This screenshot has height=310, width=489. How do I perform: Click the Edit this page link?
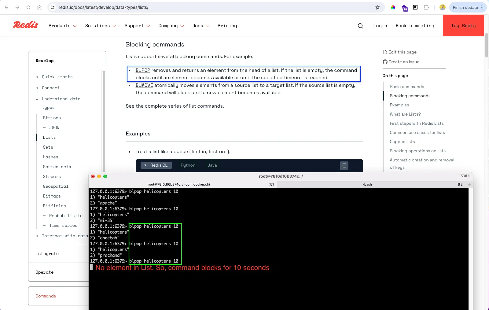400,52
